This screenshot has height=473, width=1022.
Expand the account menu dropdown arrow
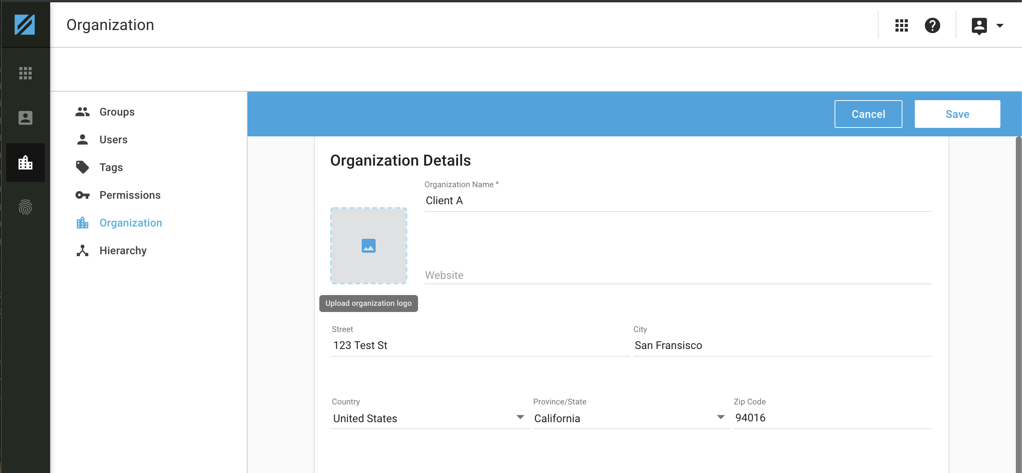click(x=1000, y=26)
